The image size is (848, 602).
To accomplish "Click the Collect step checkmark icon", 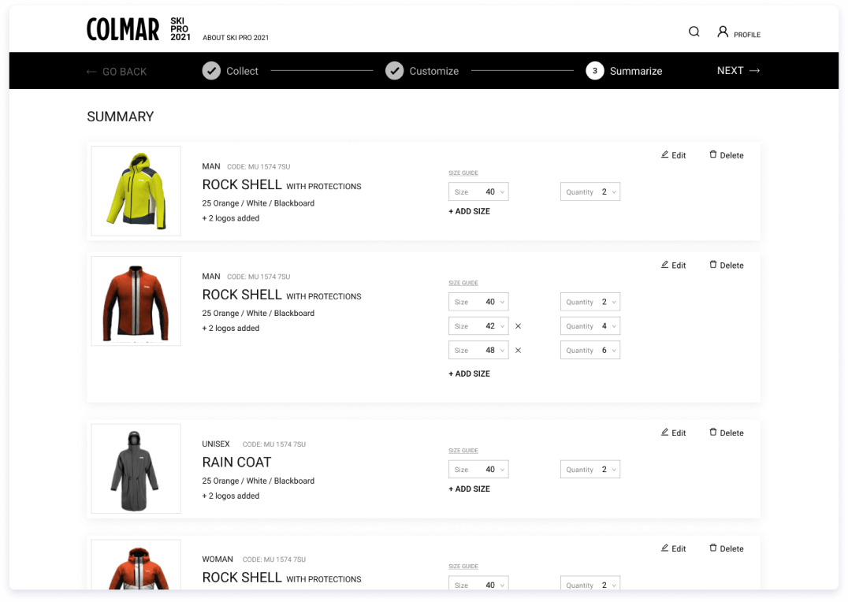I will pyautogui.click(x=211, y=71).
